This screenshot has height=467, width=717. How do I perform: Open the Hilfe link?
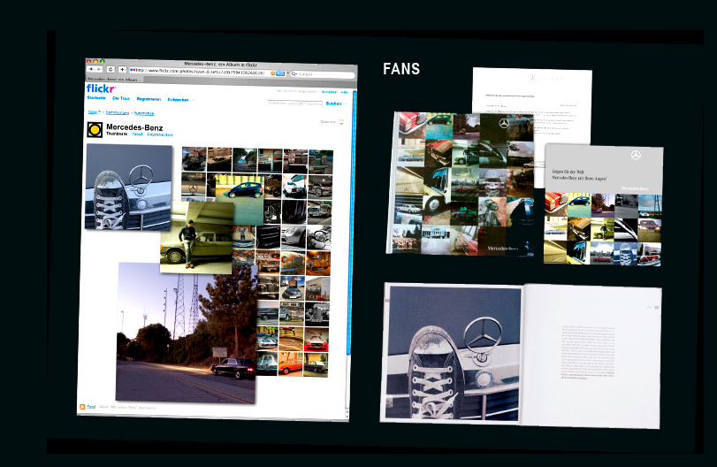344,92
